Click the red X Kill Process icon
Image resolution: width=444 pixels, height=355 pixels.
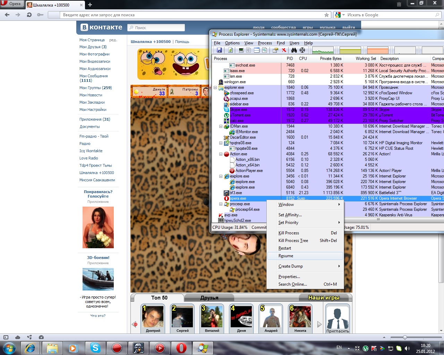284,50
